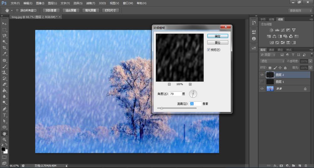Open the 滤色 blend mode dropdown
The height and width of the screenshot is (168, 314).
(x=272, y=61)
